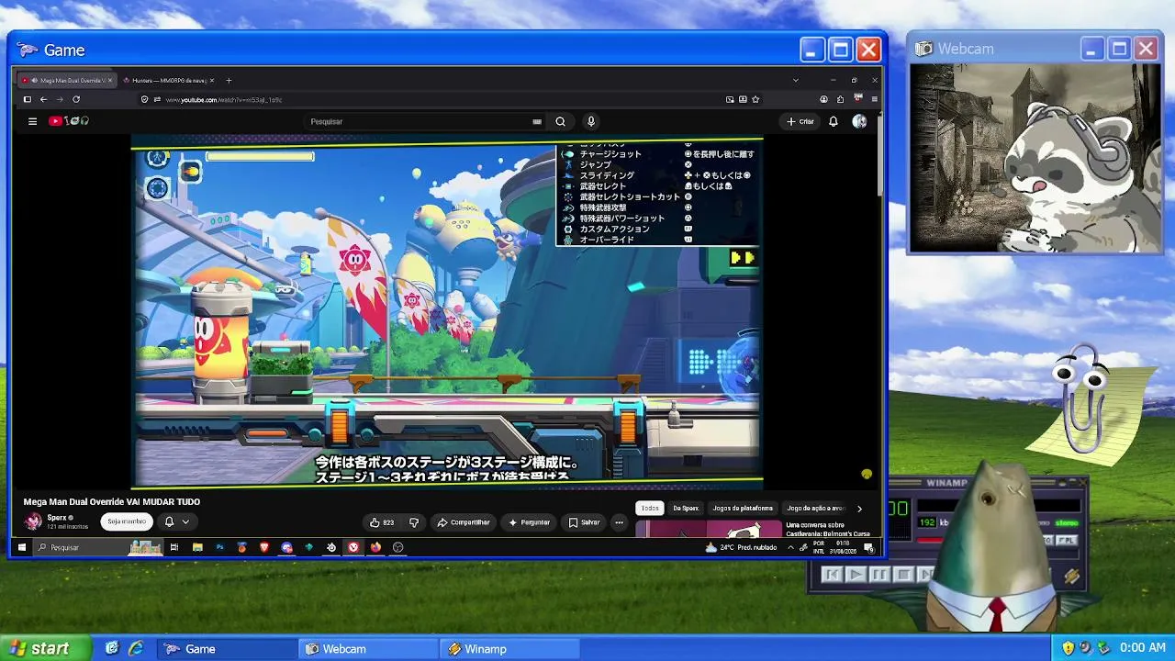Open Brave browser on inner taskbar
The image size is (1175, 661).
point(264,547)
